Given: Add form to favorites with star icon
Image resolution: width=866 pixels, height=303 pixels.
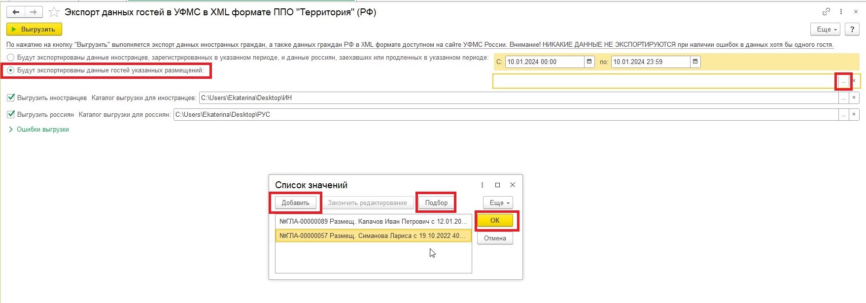Looking at the screenshot, I should [x=54, y=12].
